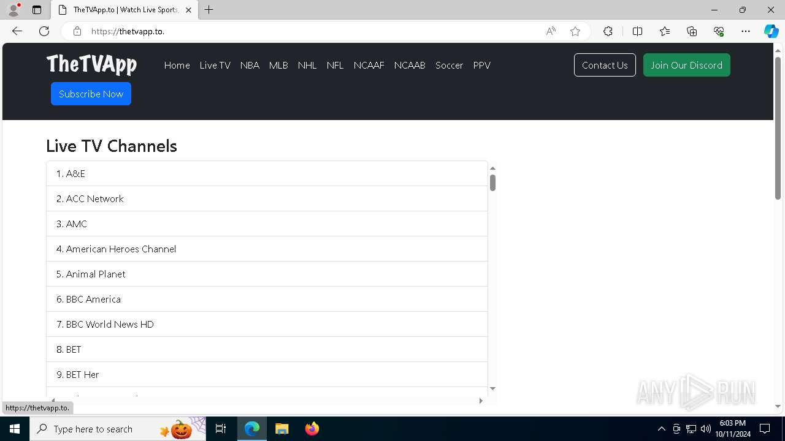The width and height of the screenshot is (785, 441).
Task: Open notification center icon
Action: [765, 429]
